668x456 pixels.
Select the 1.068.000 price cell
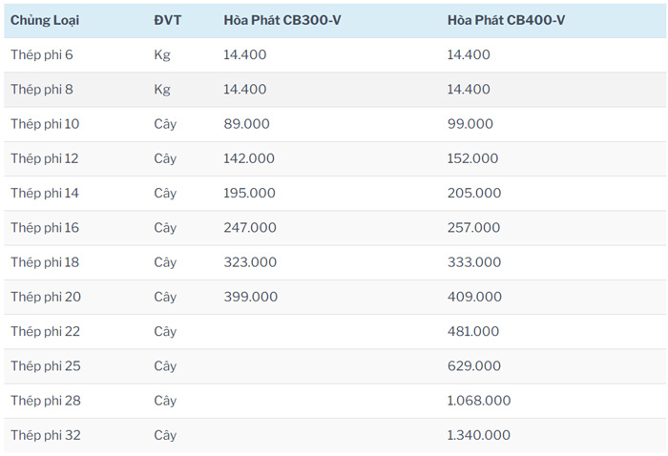(478, 401)
